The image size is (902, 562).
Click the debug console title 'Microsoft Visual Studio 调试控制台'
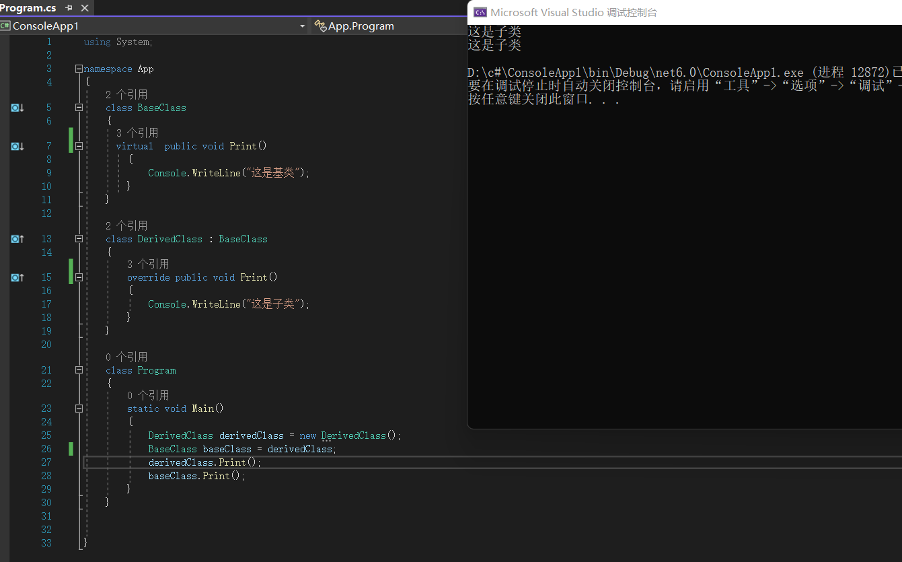[574, 12]
